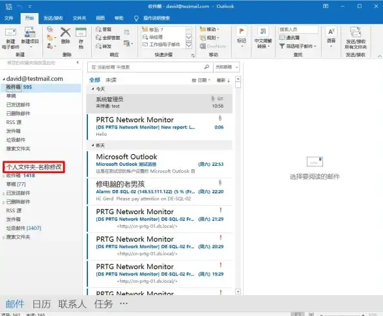Collapse the david@testmail.com account tree
383x316 pixels.
click(4, 79)
